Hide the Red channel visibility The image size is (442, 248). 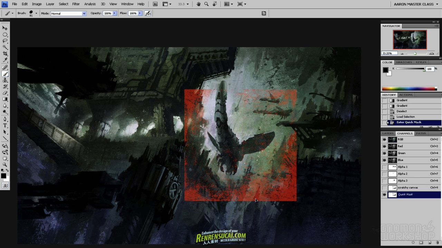tap(384, 146)
